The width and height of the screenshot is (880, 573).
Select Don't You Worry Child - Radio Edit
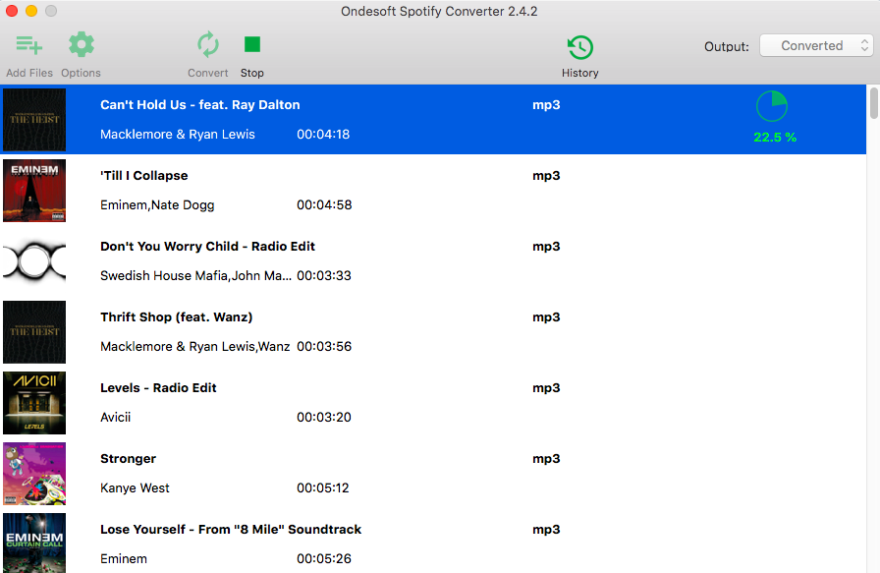[x=207, y=247]
